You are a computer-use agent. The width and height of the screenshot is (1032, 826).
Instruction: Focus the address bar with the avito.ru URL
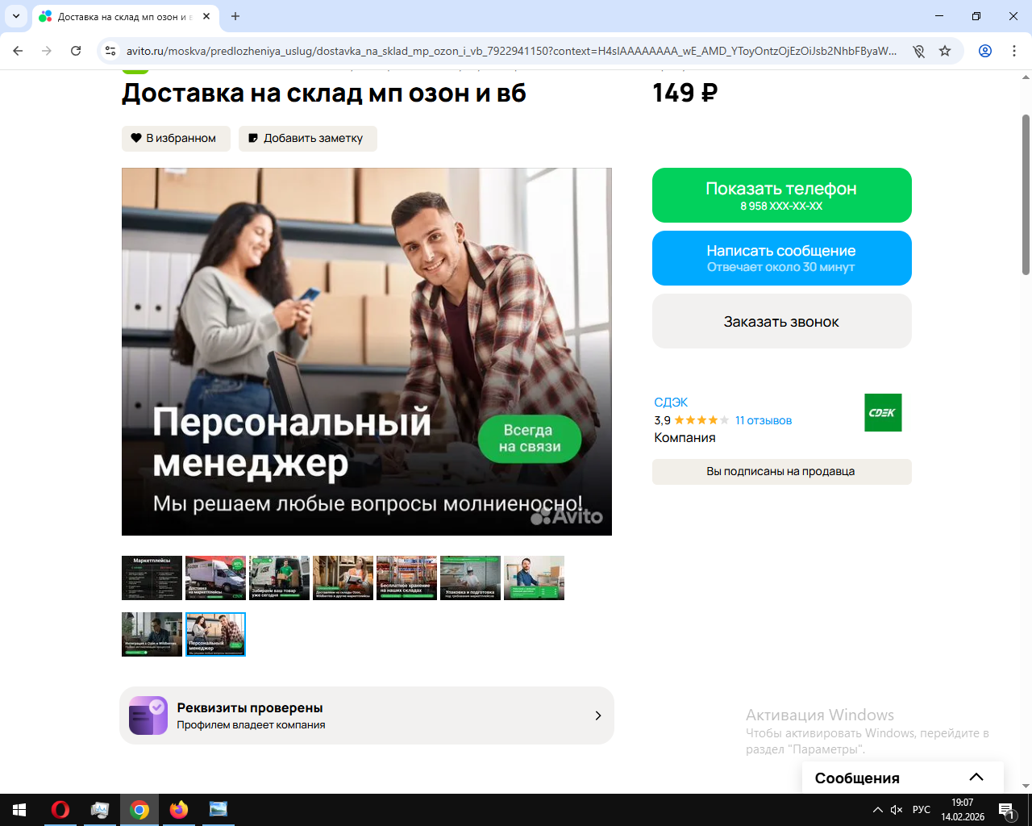coord(511,51)
